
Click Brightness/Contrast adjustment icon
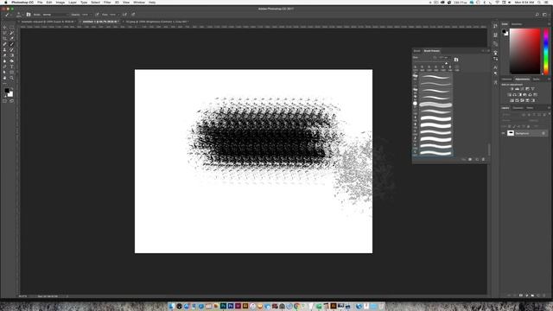point(512,89)
